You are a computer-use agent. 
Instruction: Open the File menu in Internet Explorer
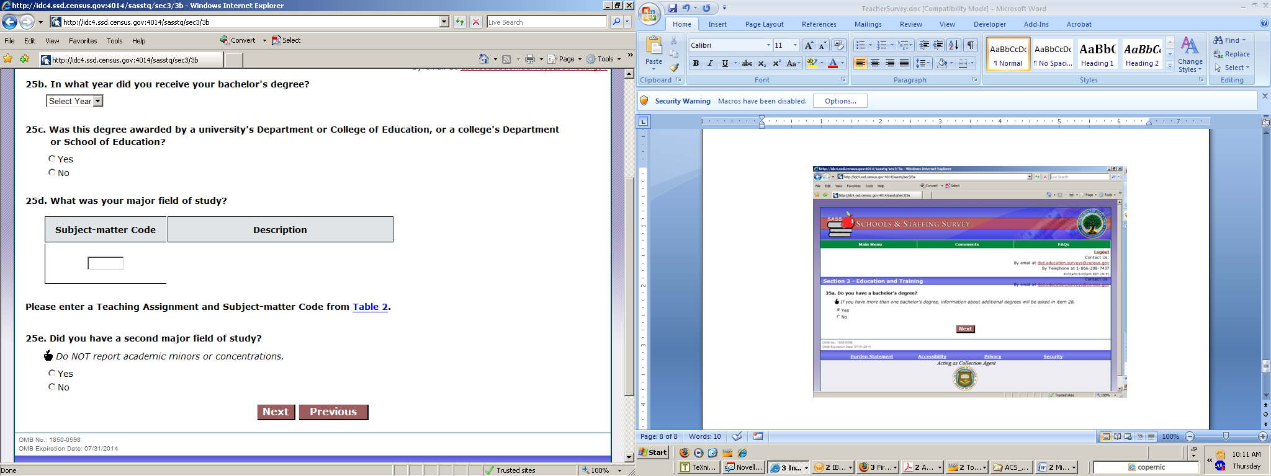click(x=10, y=41)
